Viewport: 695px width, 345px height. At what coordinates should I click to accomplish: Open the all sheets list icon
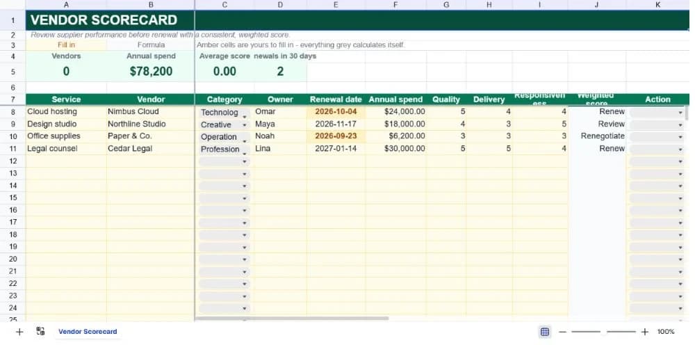(41, 331)
